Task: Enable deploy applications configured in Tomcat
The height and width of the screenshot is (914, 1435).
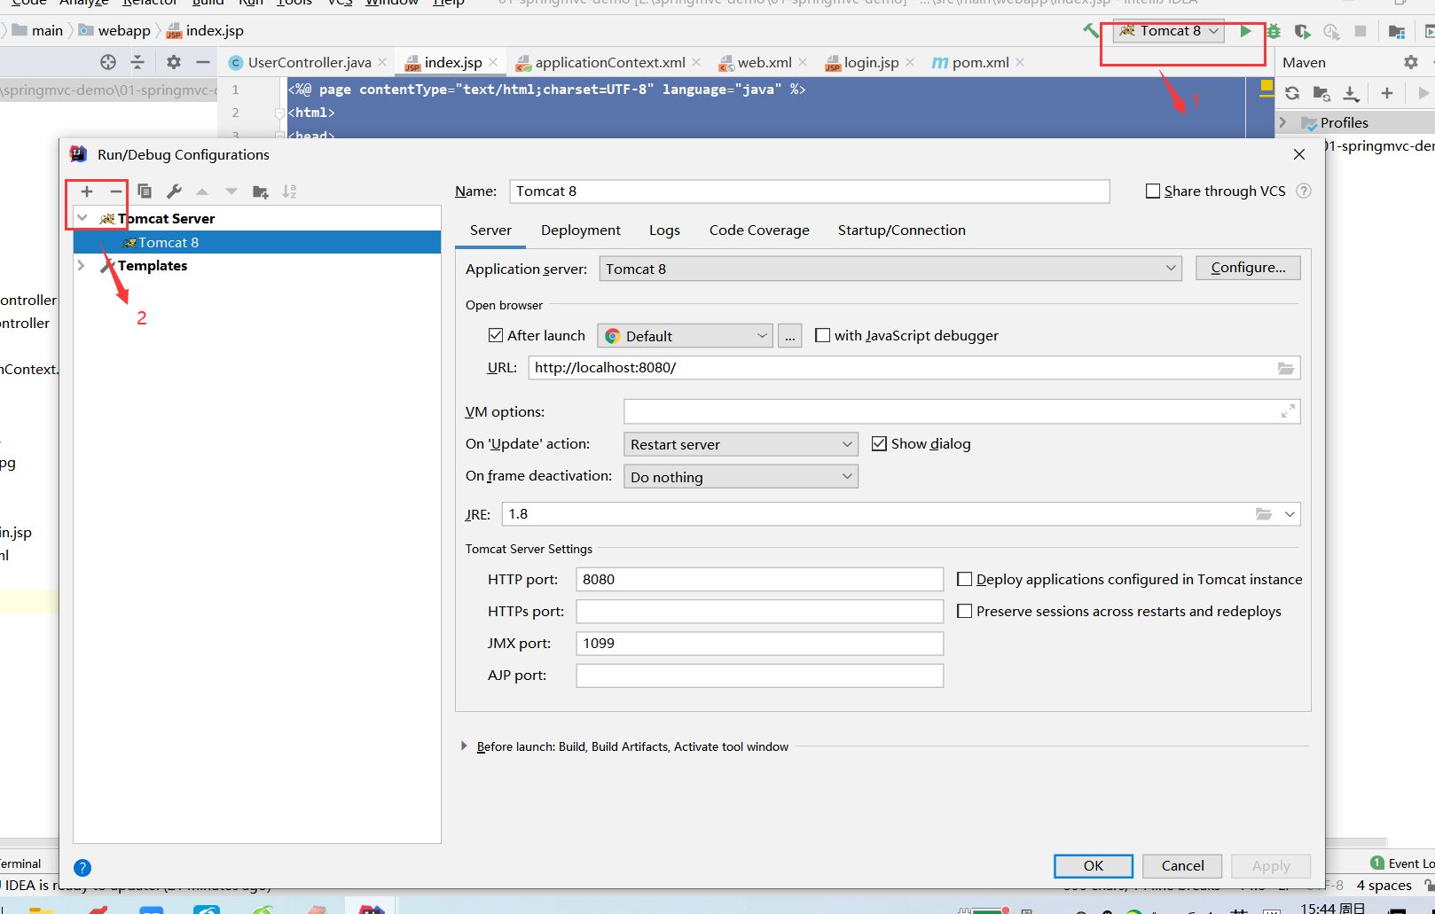Action: (x=964, y=579)
